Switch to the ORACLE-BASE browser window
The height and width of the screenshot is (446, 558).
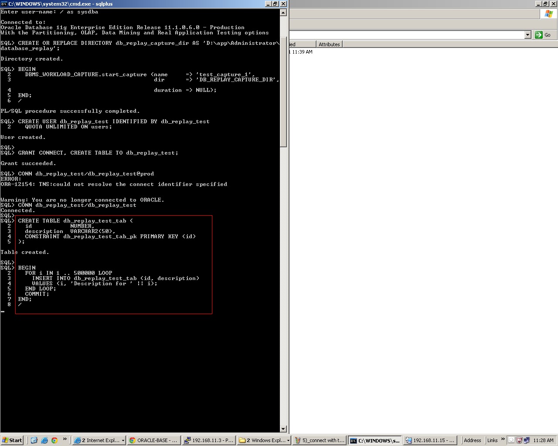coord(153,440)
